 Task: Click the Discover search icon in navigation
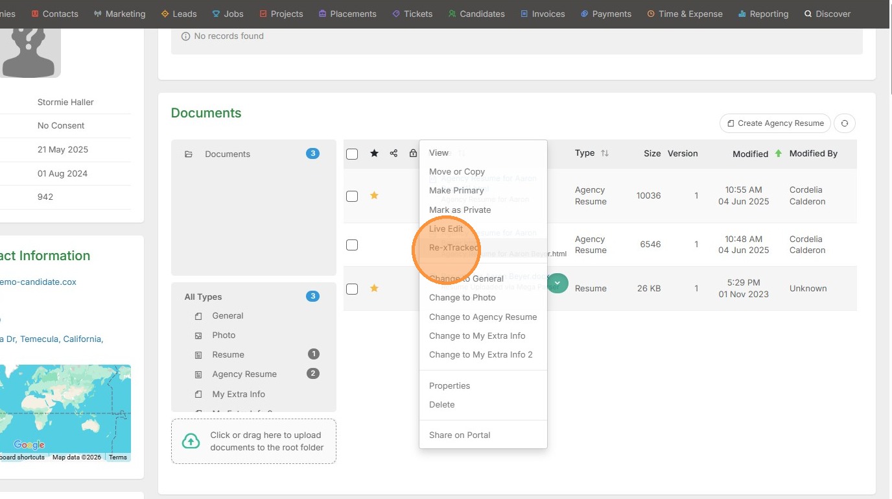pyautogui.click(x=808, y=14)
